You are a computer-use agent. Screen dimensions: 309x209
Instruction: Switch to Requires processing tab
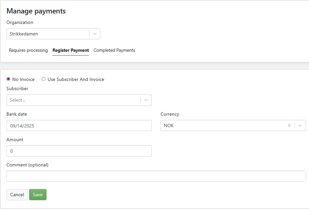click(x=28, y=50)
